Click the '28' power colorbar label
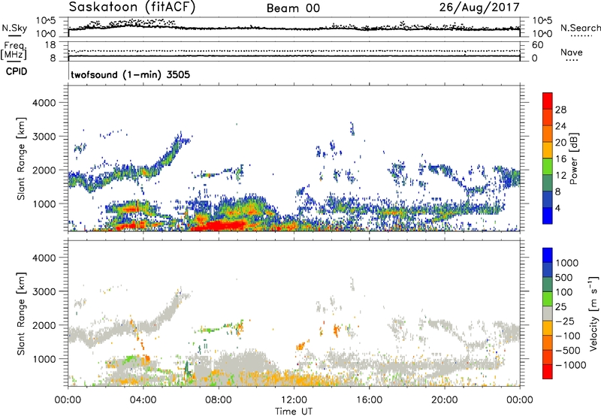Viewport: 601px width, 416px height. click(560, 110)
